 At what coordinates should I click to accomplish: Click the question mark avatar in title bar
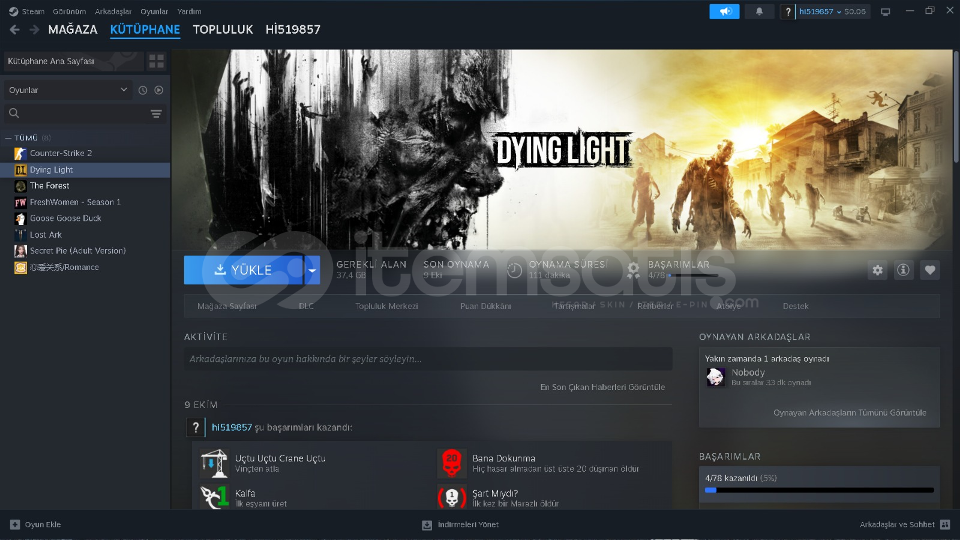tap(788, 11)
